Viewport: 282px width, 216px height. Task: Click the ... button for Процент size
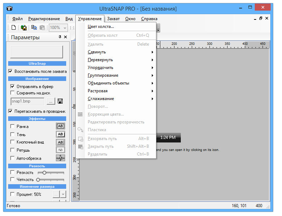pyautogui.click(x=56, y=194)
